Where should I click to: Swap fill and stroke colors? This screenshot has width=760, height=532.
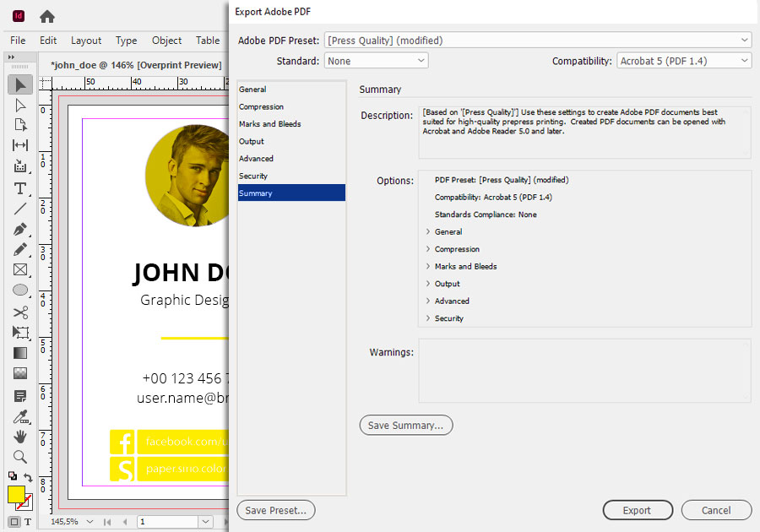[x=28, y=477]
